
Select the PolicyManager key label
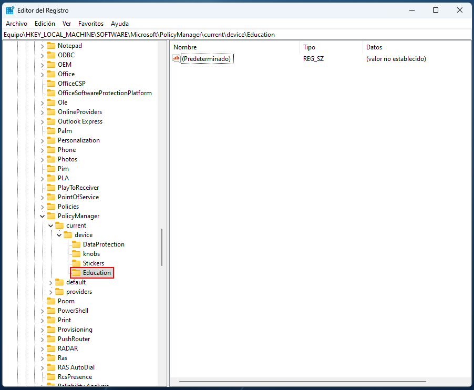(79, 216)
